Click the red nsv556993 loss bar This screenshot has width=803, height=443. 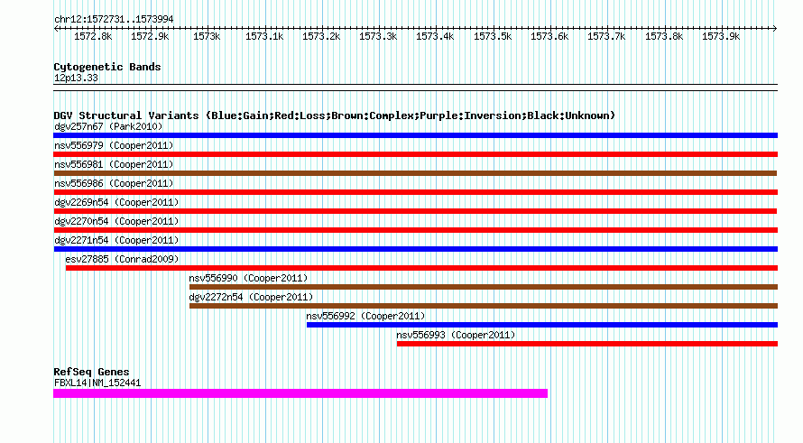586,344
